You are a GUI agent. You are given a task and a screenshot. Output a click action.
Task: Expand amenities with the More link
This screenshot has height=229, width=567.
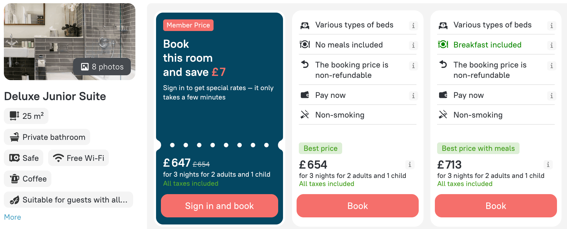(x=13, y=217)
